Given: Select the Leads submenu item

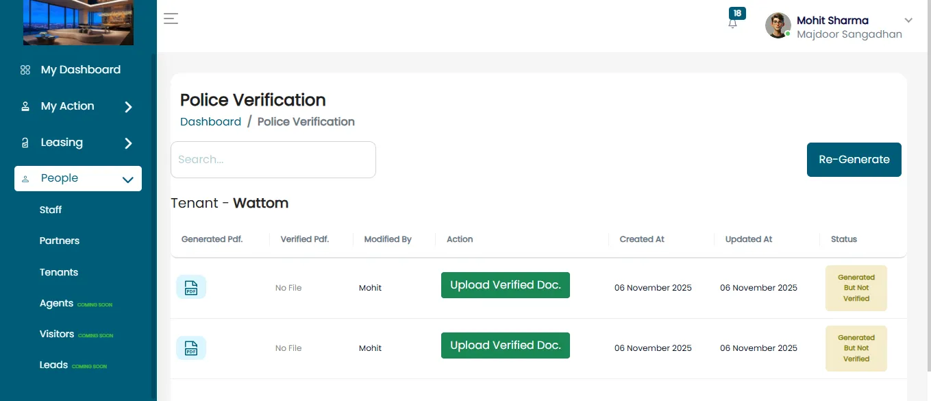Looking at the screenshot, I should (x=53, y=365).
